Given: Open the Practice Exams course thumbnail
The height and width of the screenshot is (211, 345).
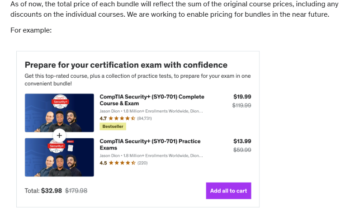Looking at the screenshot, I should pyautogui.click(x=59, y=158).
